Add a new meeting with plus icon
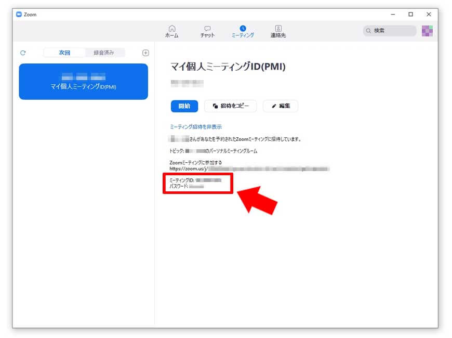 point(145,53)
